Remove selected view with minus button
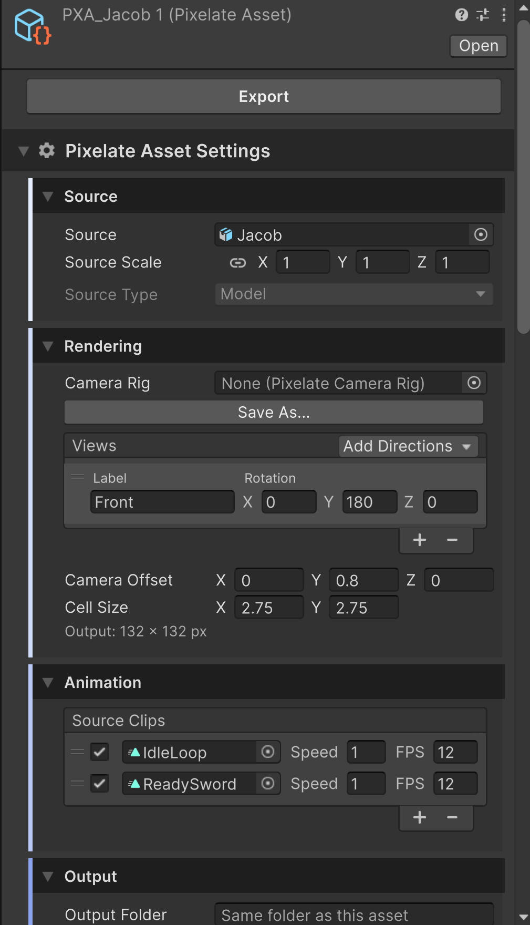Viewport: 530px width, 925px height. tap(452, 540)
